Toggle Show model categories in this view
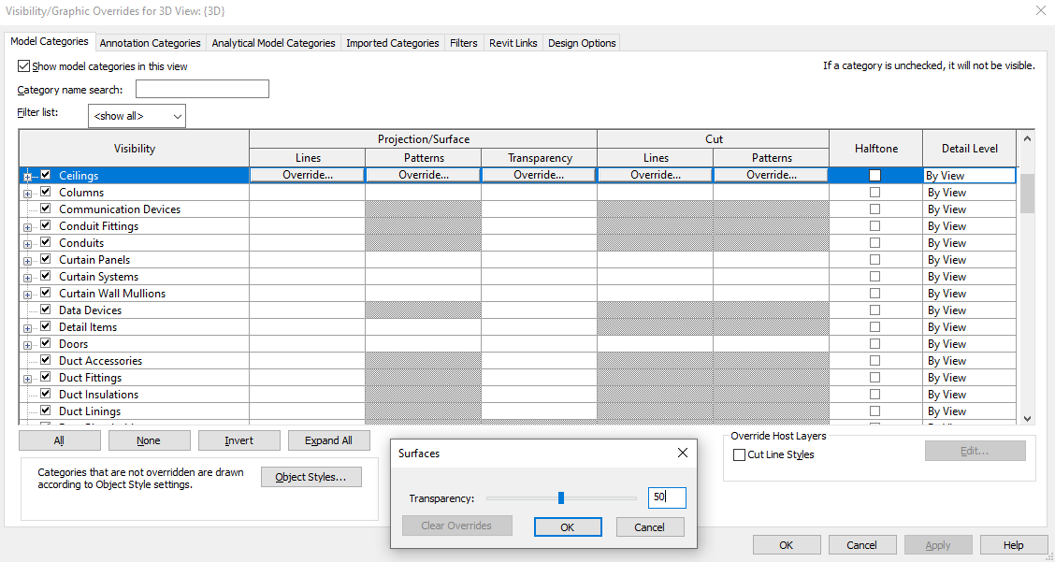 (x=22, y=65)
